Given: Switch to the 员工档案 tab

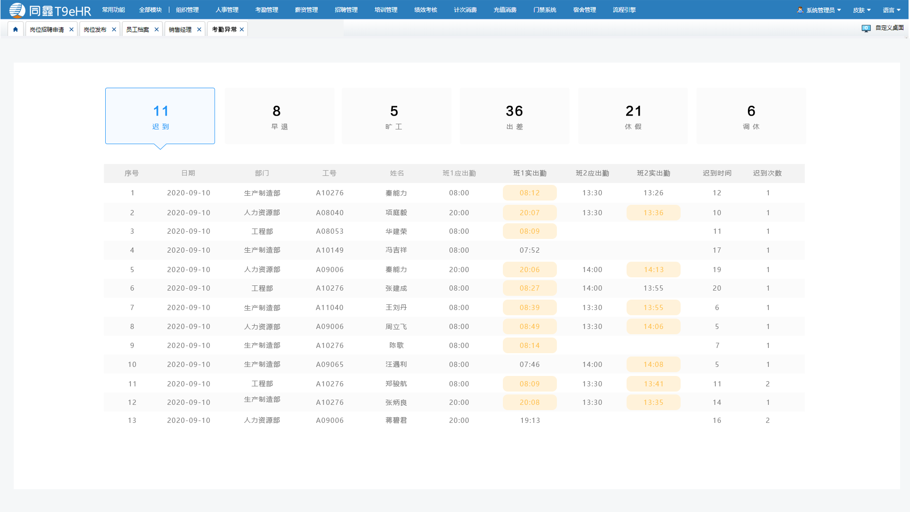Looking at the screenshot, I should (137, 29).
